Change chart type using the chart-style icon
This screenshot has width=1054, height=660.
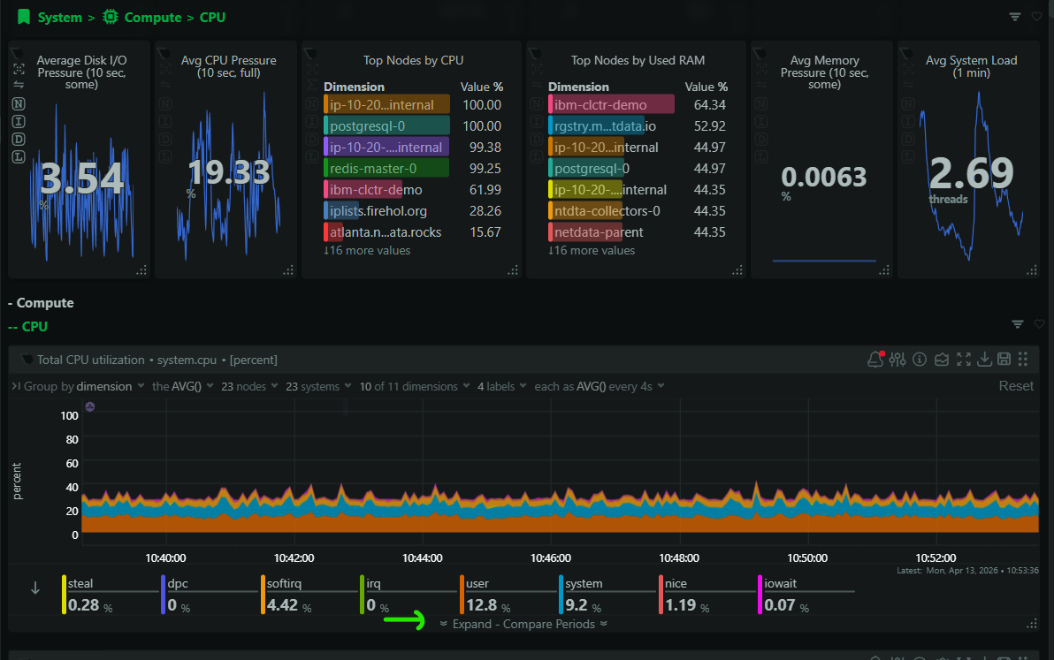(x=941, y=360)
